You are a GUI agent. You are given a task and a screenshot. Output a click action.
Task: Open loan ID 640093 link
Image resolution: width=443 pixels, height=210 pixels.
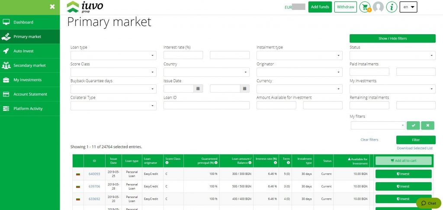tap(94, 174)
